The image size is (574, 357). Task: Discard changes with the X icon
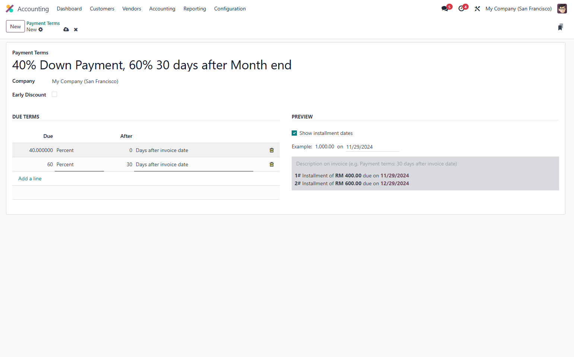point(76,29)
